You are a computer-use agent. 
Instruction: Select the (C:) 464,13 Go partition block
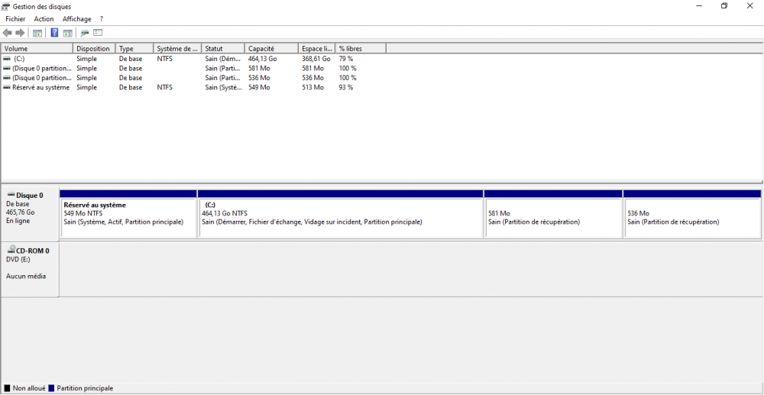(x=340, y=219)
